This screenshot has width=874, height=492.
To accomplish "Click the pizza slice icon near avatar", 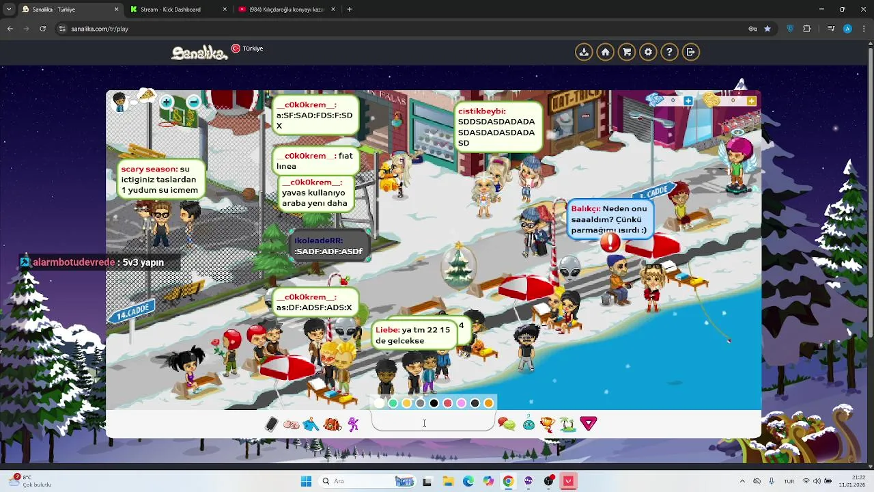I will click(x=146, y=95).
